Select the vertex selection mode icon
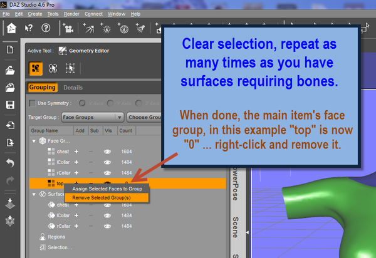 (x=70, y=68)
